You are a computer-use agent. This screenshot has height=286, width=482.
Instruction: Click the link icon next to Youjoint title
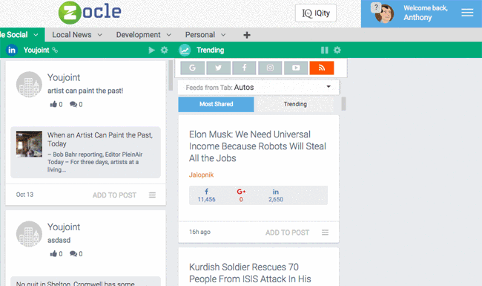pyautogui.click(x=55, y=50)
